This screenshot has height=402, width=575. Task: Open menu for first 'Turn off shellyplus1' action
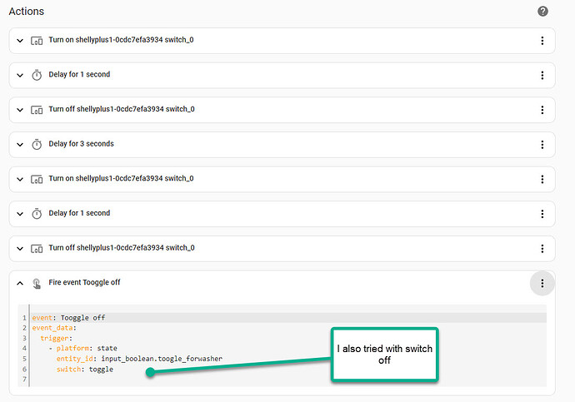542,110
